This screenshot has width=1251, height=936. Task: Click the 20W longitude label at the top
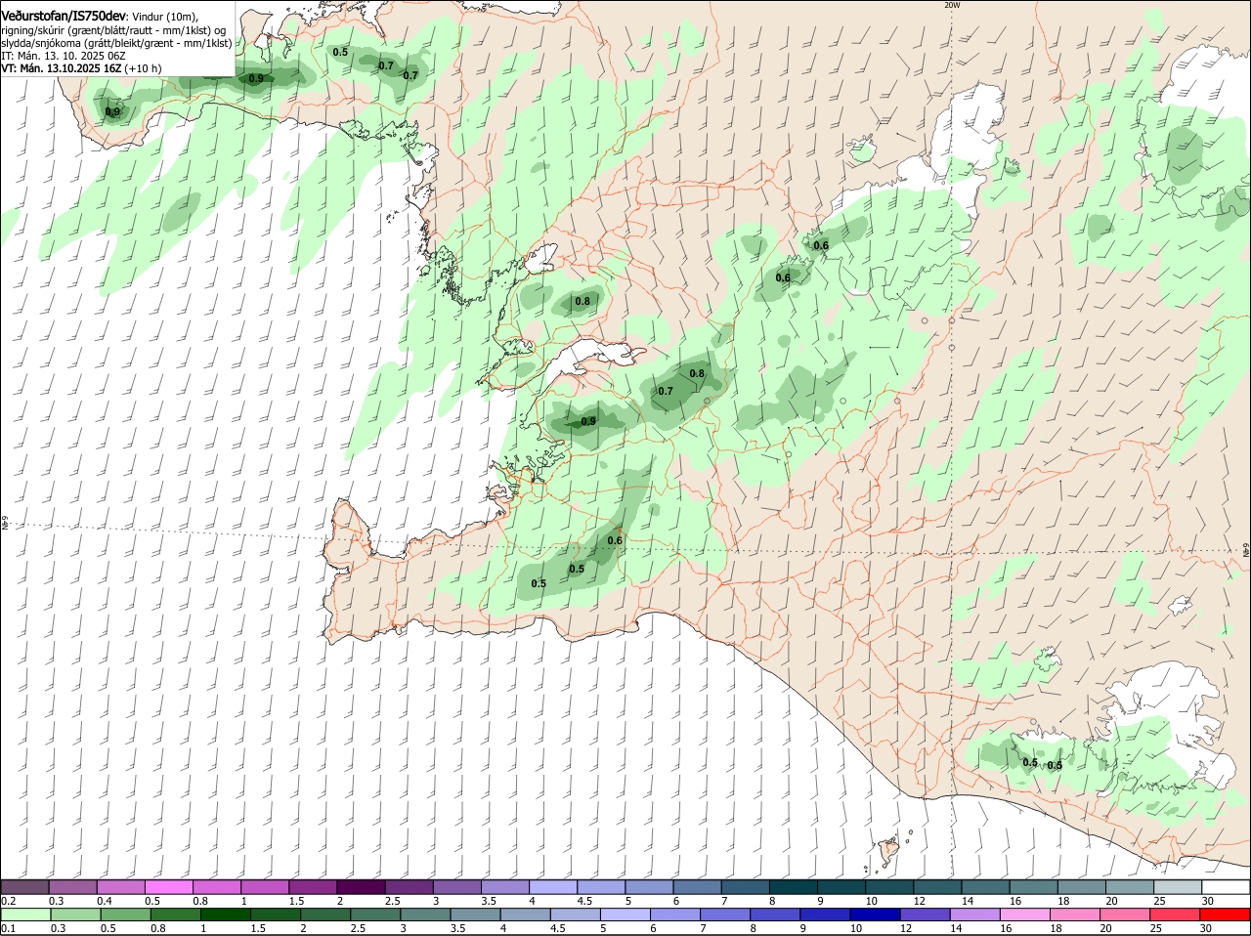pyautogui.click(x=952, y=5)
